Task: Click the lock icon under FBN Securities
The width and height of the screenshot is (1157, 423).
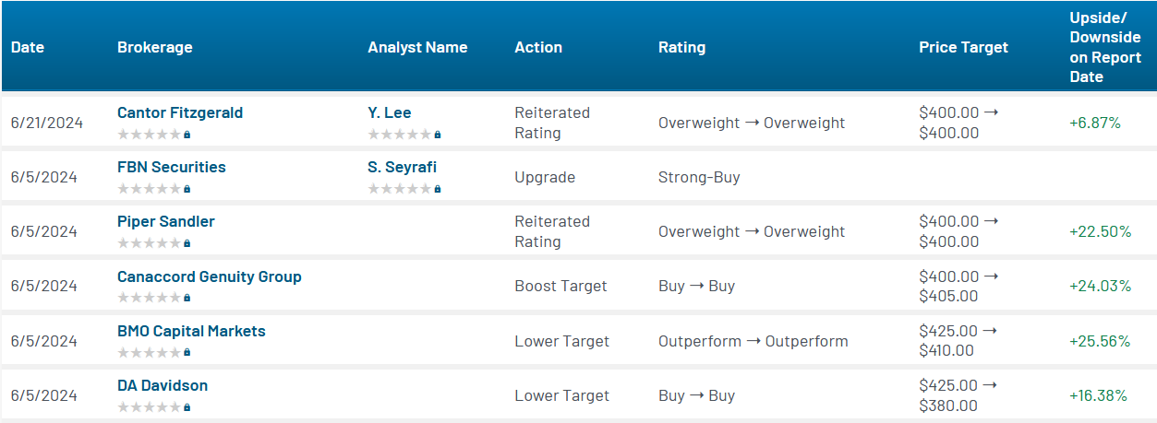Action: [x=187, y=189]
